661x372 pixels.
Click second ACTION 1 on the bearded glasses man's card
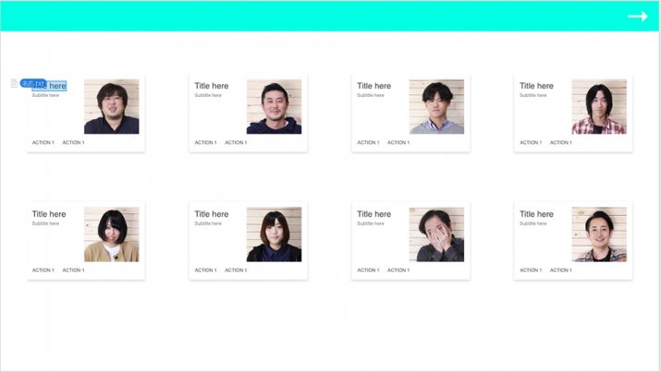point(73,143)
